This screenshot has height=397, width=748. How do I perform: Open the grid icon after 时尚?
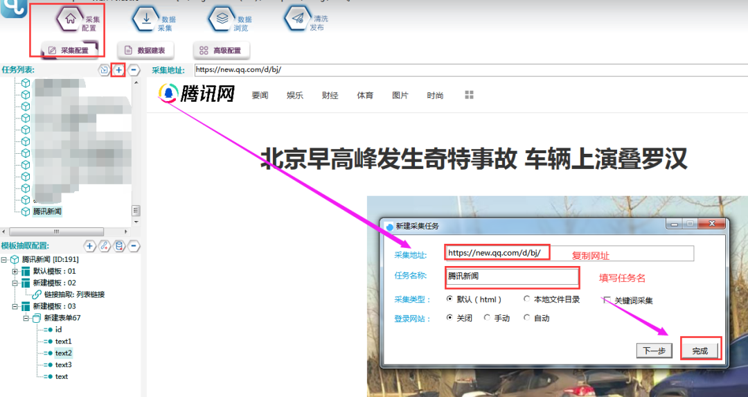(469, 95)
